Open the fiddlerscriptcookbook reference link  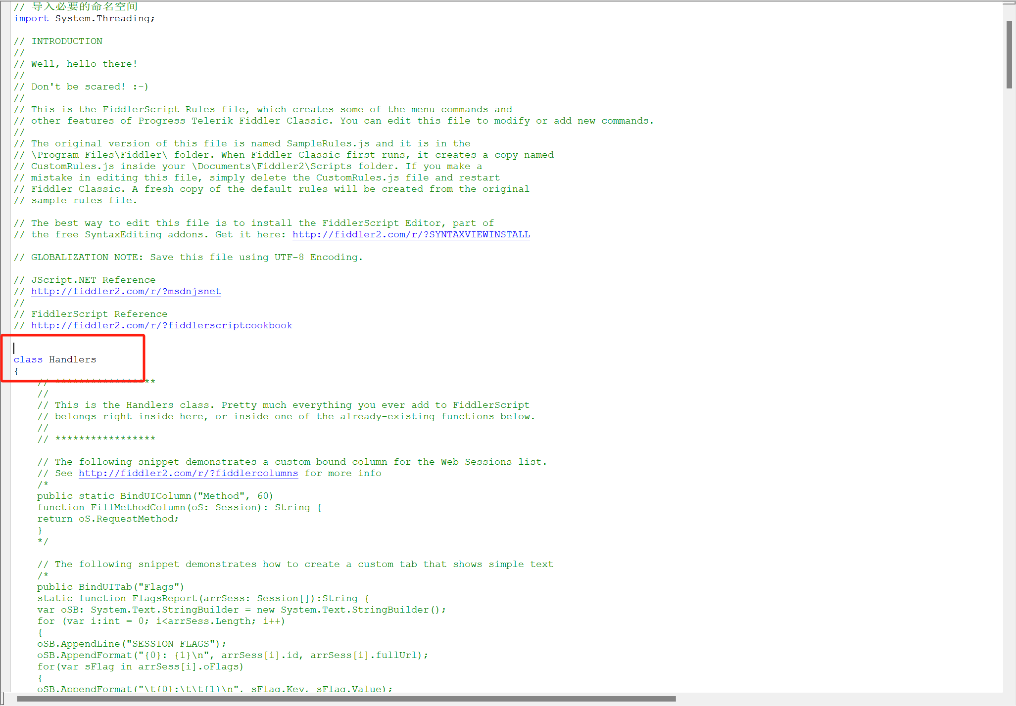(161, 325)
